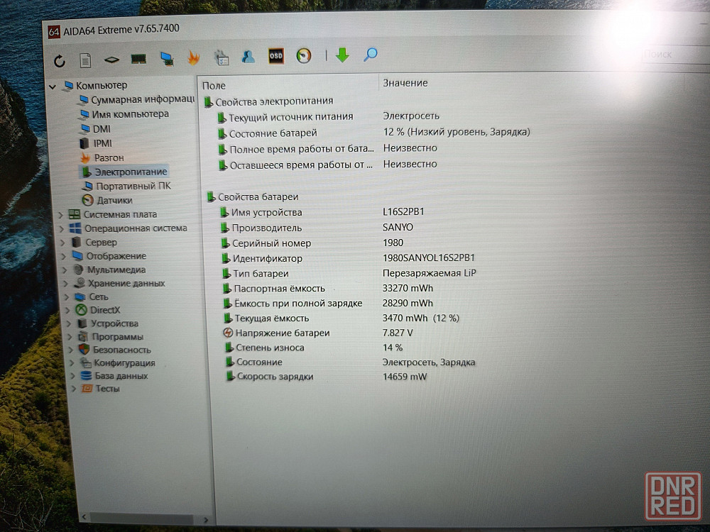
Task: Select the Текущая ёмкость row
Action: coord(342,318)
